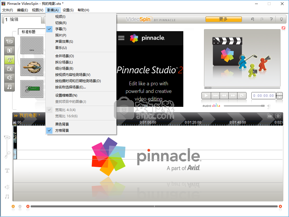Click the timeline storyboard view icon

(270, 116)
